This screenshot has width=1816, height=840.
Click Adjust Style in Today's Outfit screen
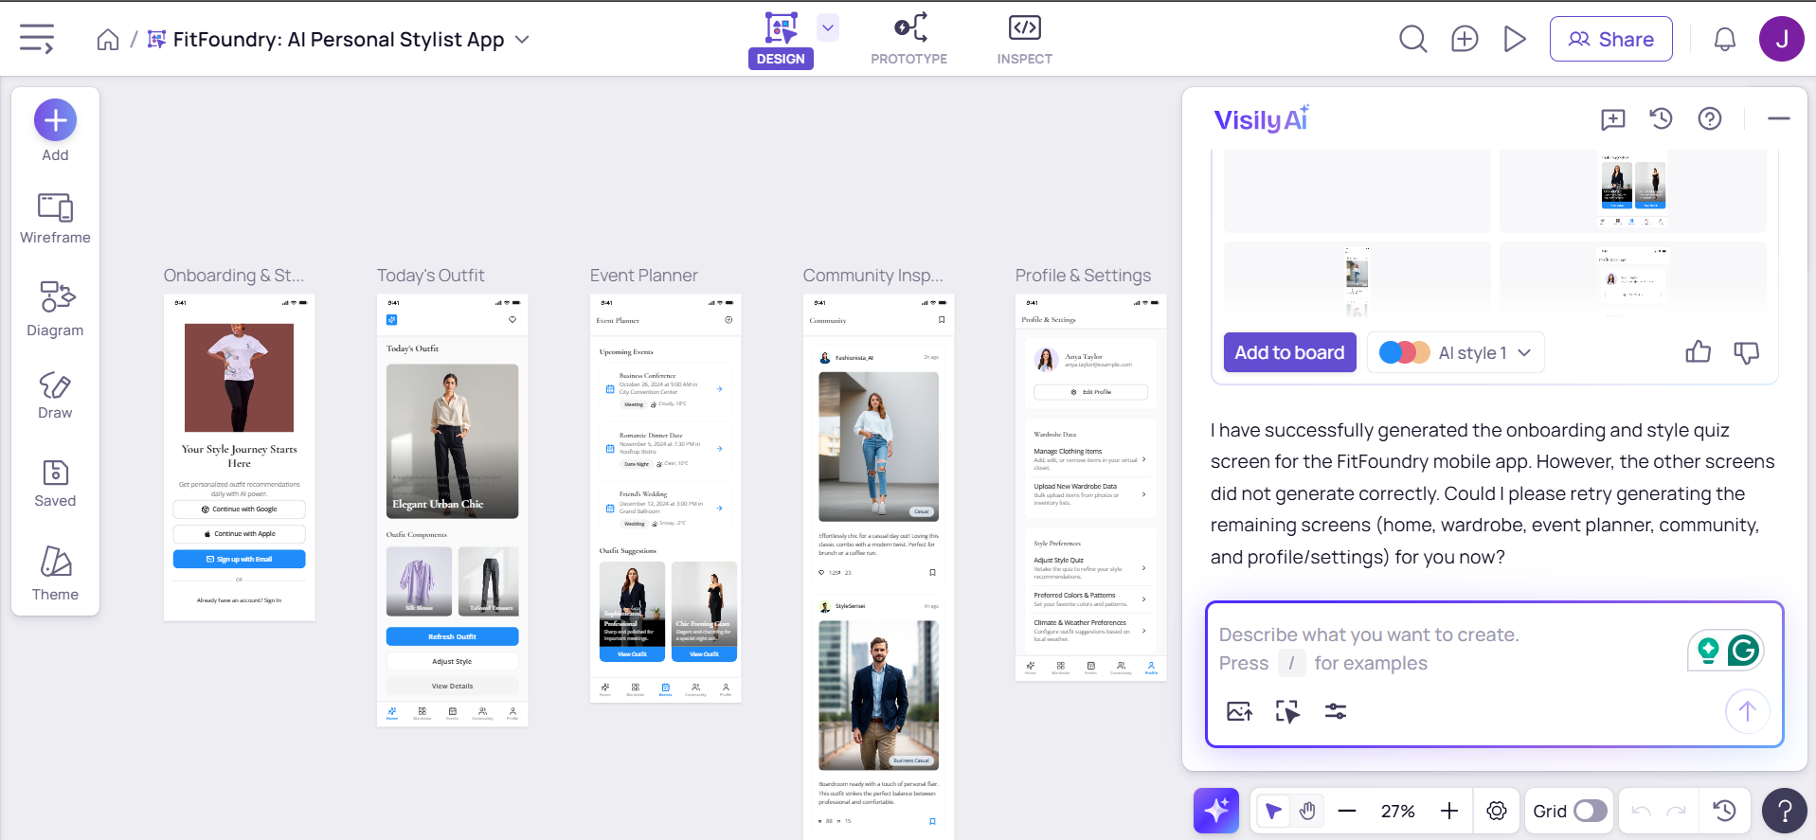coord(452,661)
